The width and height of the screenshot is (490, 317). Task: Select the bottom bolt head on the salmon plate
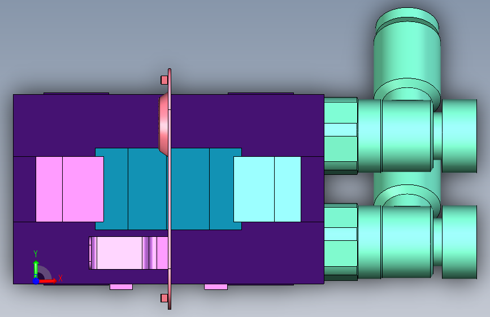[x=164, y=298]
